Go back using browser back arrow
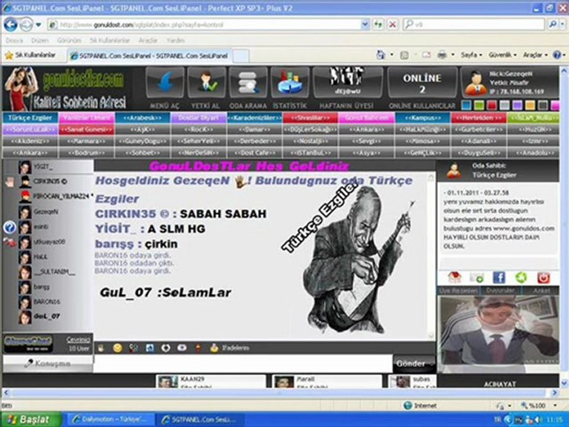Image resolution: width=569 pixels, height=427 pixels. pos(11,25)
